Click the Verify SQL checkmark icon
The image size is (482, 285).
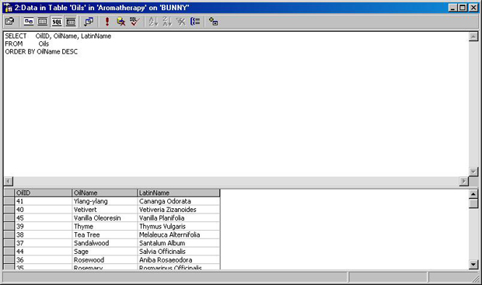pos(134,22)
